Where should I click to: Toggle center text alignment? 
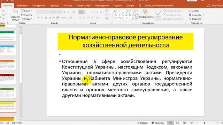coord(84,18)
